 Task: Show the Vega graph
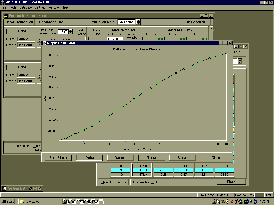click(182, 158)
